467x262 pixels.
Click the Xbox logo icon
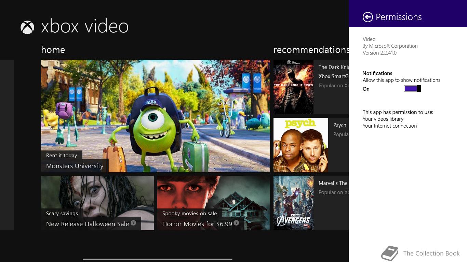(x=27, y=27)
